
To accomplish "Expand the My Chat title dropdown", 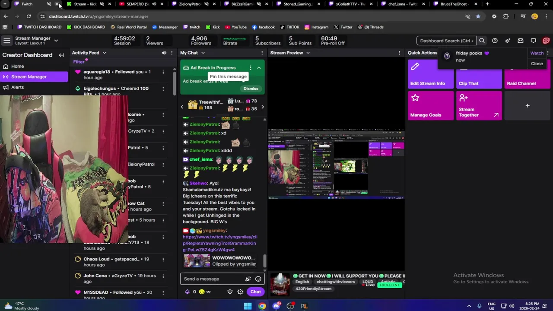I will [203, 53].
